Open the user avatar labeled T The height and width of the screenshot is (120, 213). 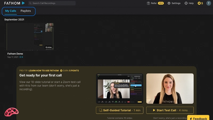click(x=208, y=3)
